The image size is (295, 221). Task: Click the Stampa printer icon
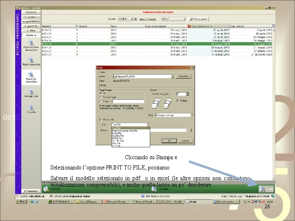[262, 189]
